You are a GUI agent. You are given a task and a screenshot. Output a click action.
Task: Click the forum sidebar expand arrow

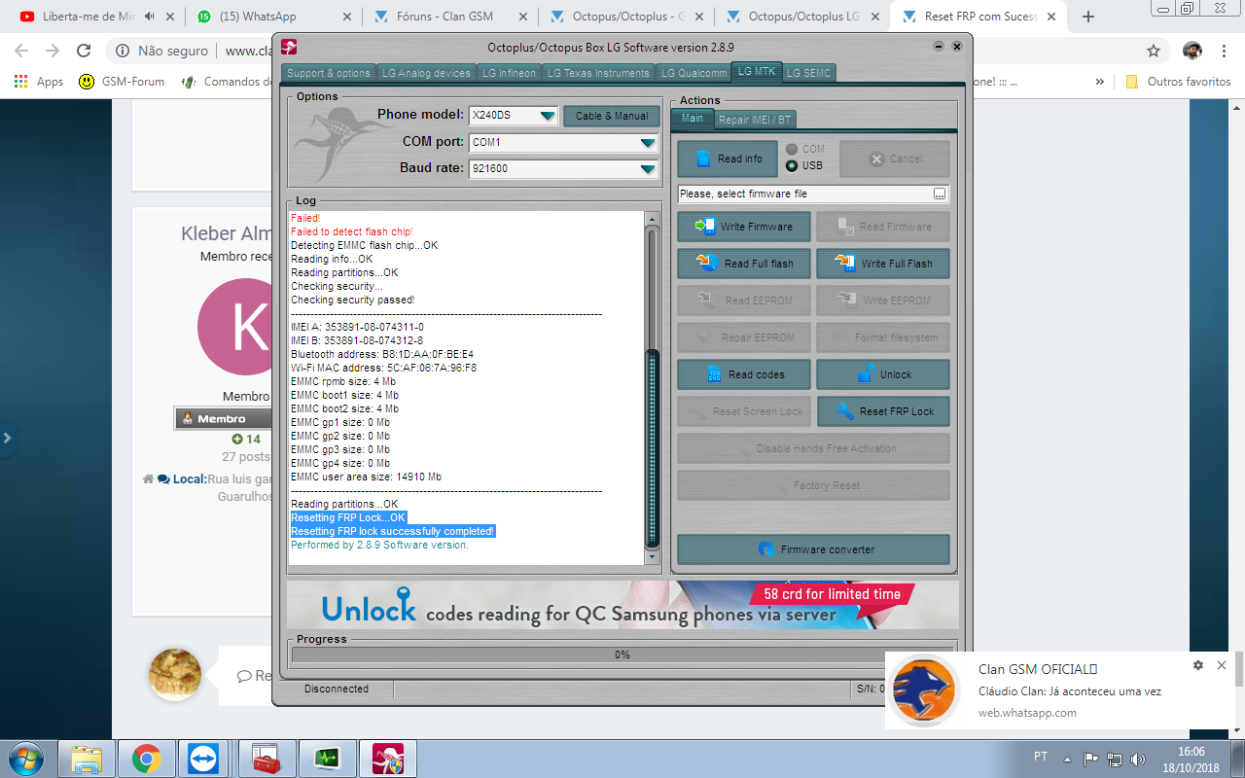pos(7,439)
